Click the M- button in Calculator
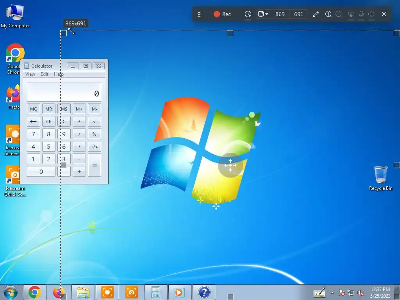 [x=95, y=109]
